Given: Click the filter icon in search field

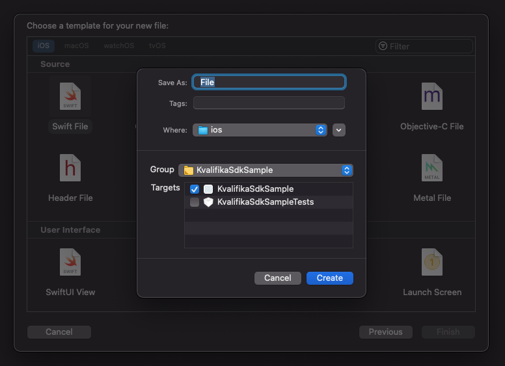Looking at the screenshot, I should point(383,46).
